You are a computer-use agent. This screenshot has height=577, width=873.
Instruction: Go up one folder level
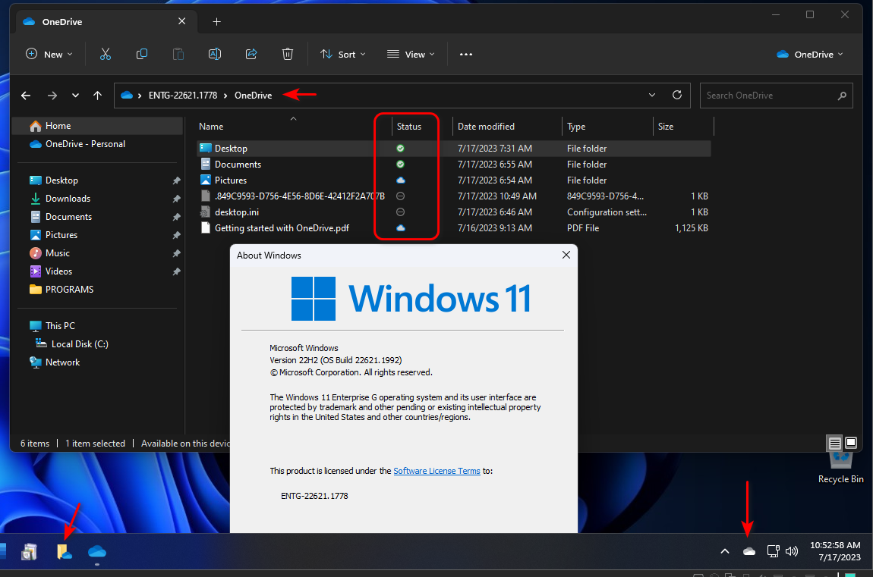click(x=97, y=96)
